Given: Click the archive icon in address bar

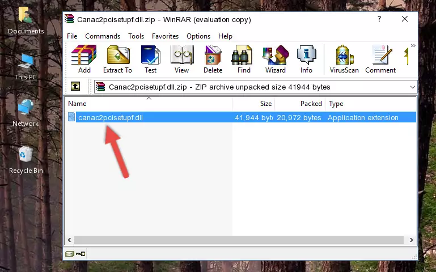Looking at the screenshot, I should (100, 87).
